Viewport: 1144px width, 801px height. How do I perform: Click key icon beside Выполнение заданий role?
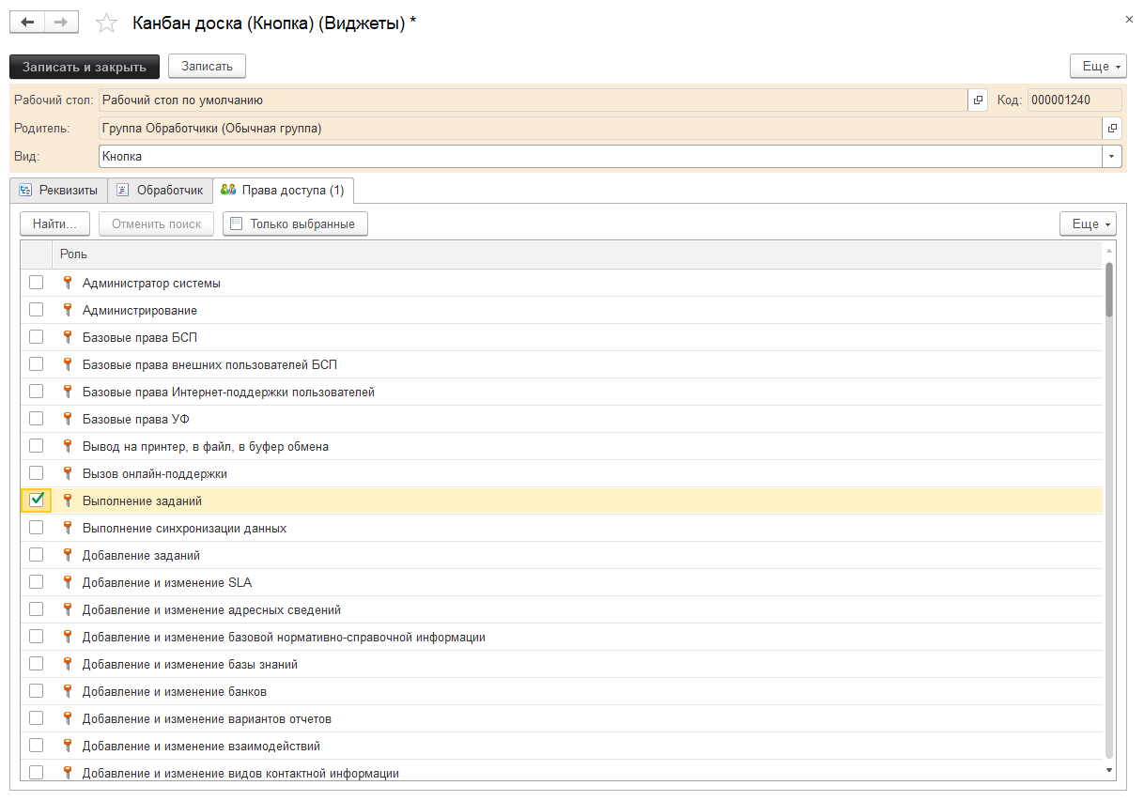(68, 501)
